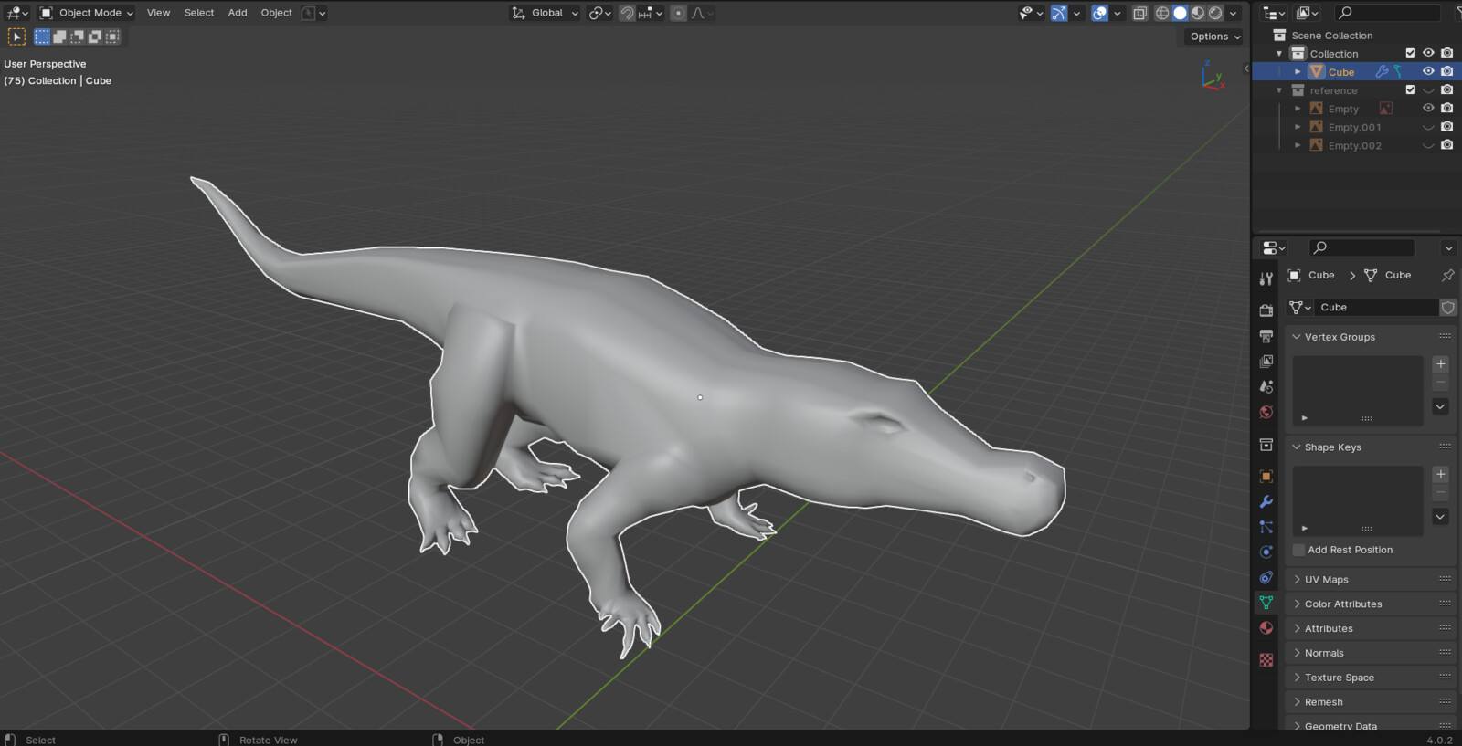This screenshot has width=1462, height=746.
Task: Open the Physics properties tab
Action: point(1266,552)
